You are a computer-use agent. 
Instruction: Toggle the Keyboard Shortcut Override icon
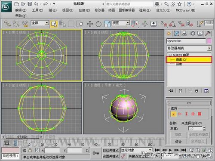154,24
